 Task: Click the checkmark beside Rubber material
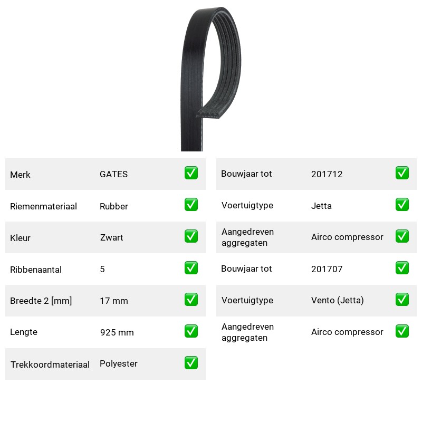coord(191,205)
